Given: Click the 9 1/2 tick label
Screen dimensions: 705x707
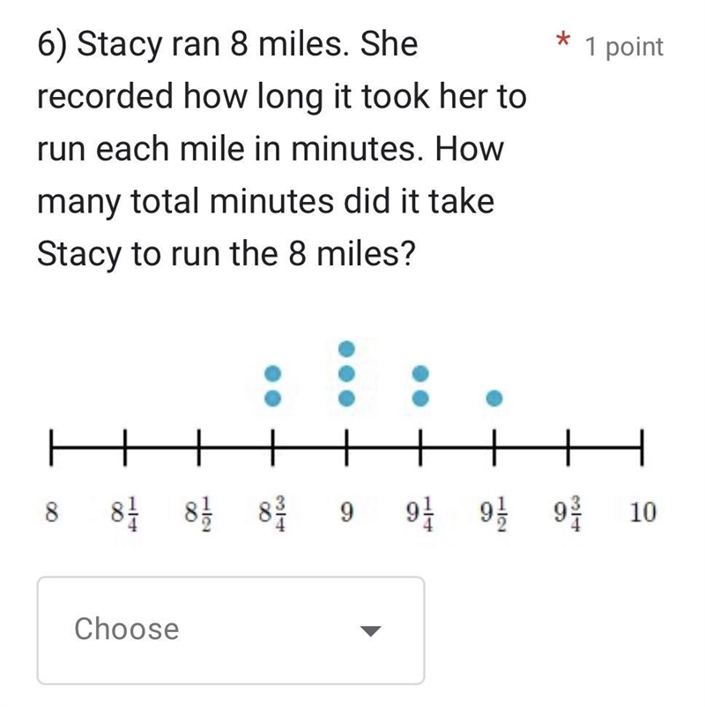Looking at the screenshot, I should point(494,514).
